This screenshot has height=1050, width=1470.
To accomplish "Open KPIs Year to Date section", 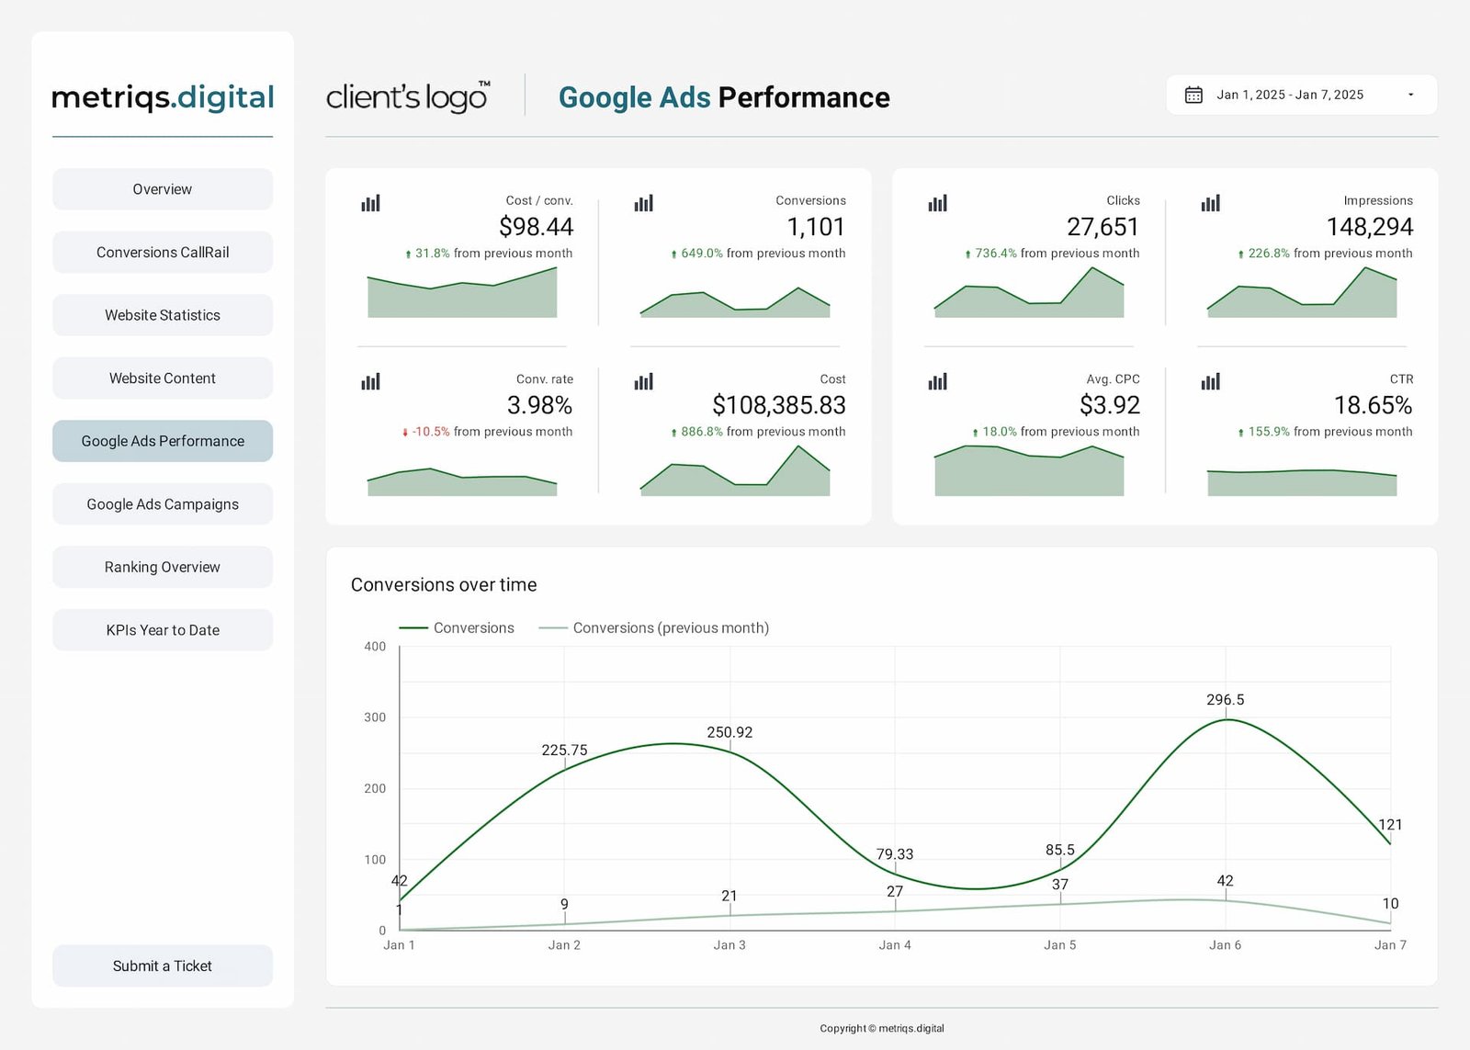I will [x=163, y=630].
